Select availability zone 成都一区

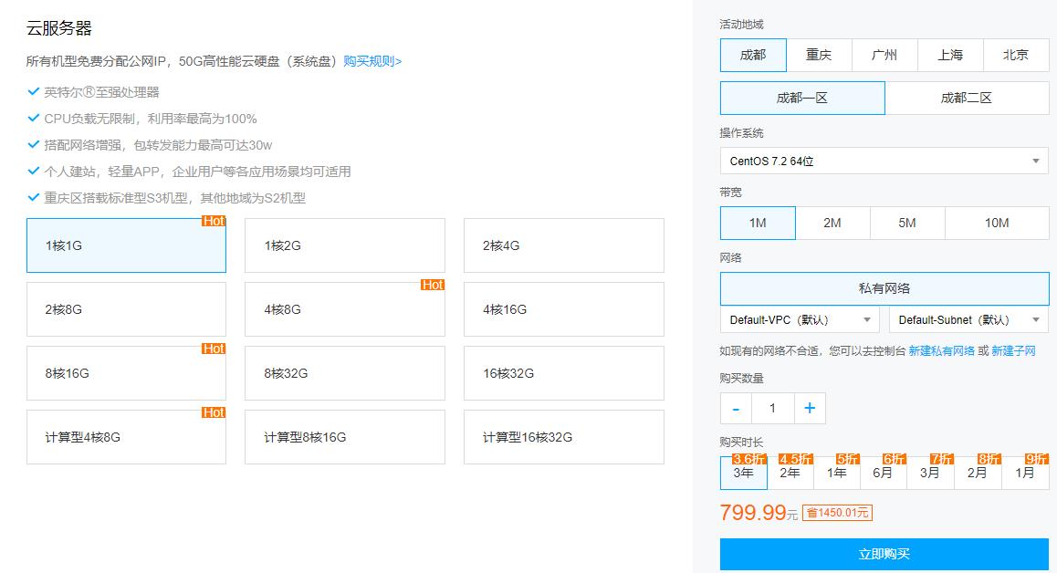tap(802, 98)
